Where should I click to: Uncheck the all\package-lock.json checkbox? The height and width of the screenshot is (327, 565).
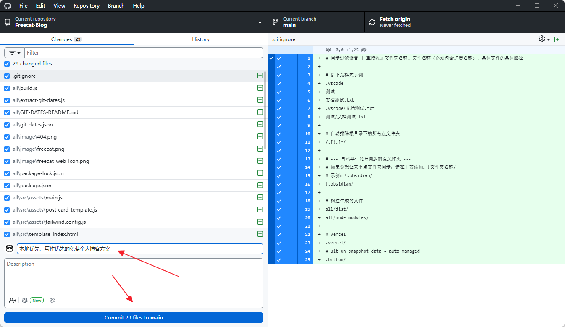7,173
